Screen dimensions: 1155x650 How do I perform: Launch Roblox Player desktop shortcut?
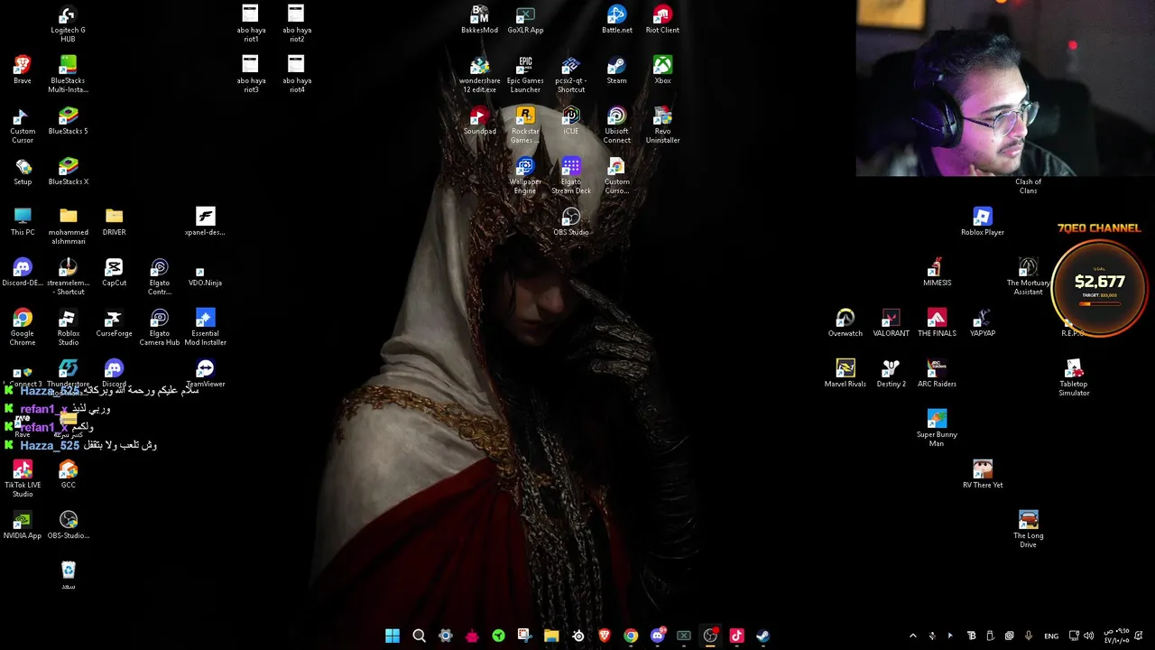pos(983,222)
